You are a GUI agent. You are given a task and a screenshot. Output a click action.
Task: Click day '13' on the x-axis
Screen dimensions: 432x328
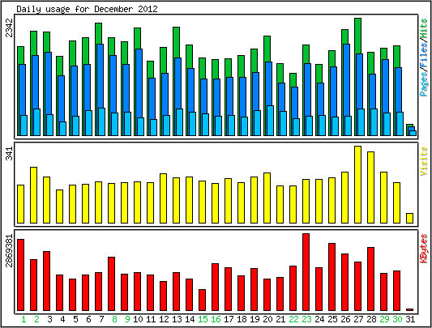[x=177, y=319]
